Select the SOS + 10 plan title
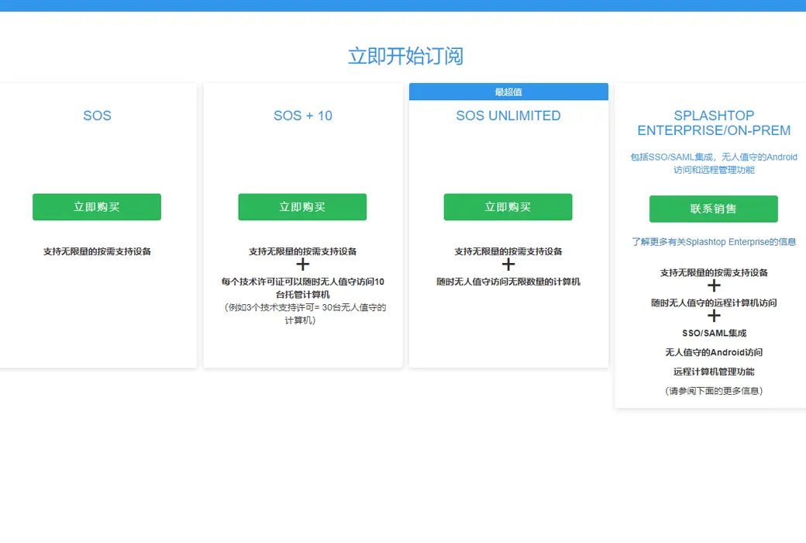Image resolution: width=806 pixels, height=543 pixels. tap(303, 116)
